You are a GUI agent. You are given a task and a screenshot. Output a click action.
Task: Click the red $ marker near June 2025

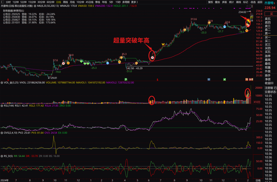pos(157,80)
